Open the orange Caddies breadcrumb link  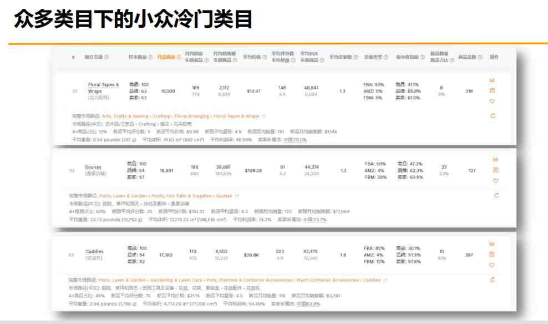click(372, 280)
